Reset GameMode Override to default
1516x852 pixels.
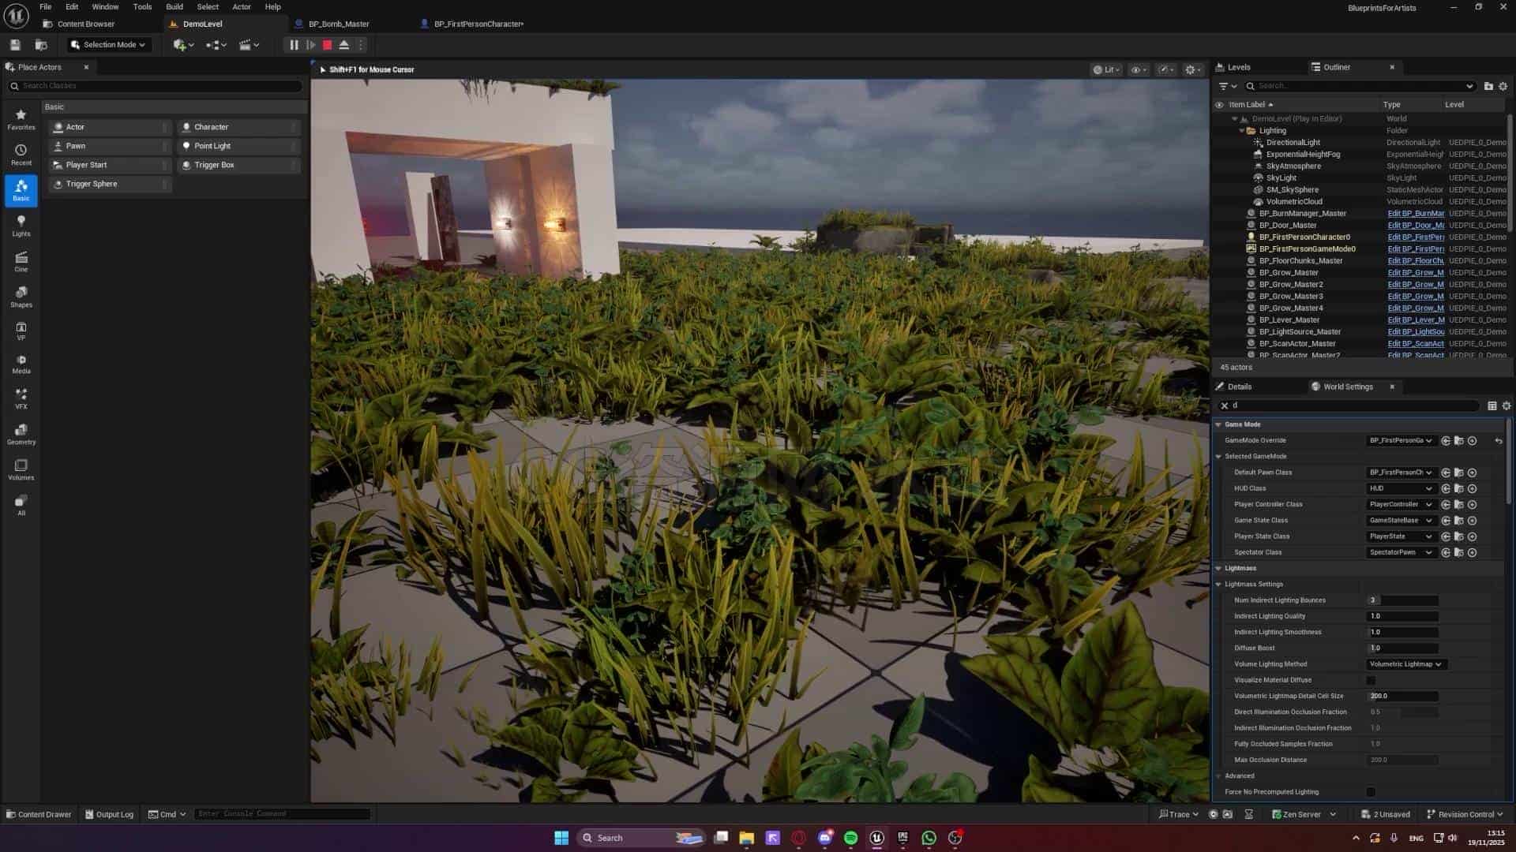(x=1498, y=441)
